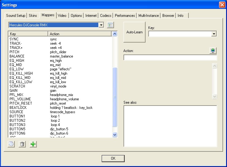Screen dimensions: 227x167
Task: Close the Settings window with red X
Action: point(222,5)
